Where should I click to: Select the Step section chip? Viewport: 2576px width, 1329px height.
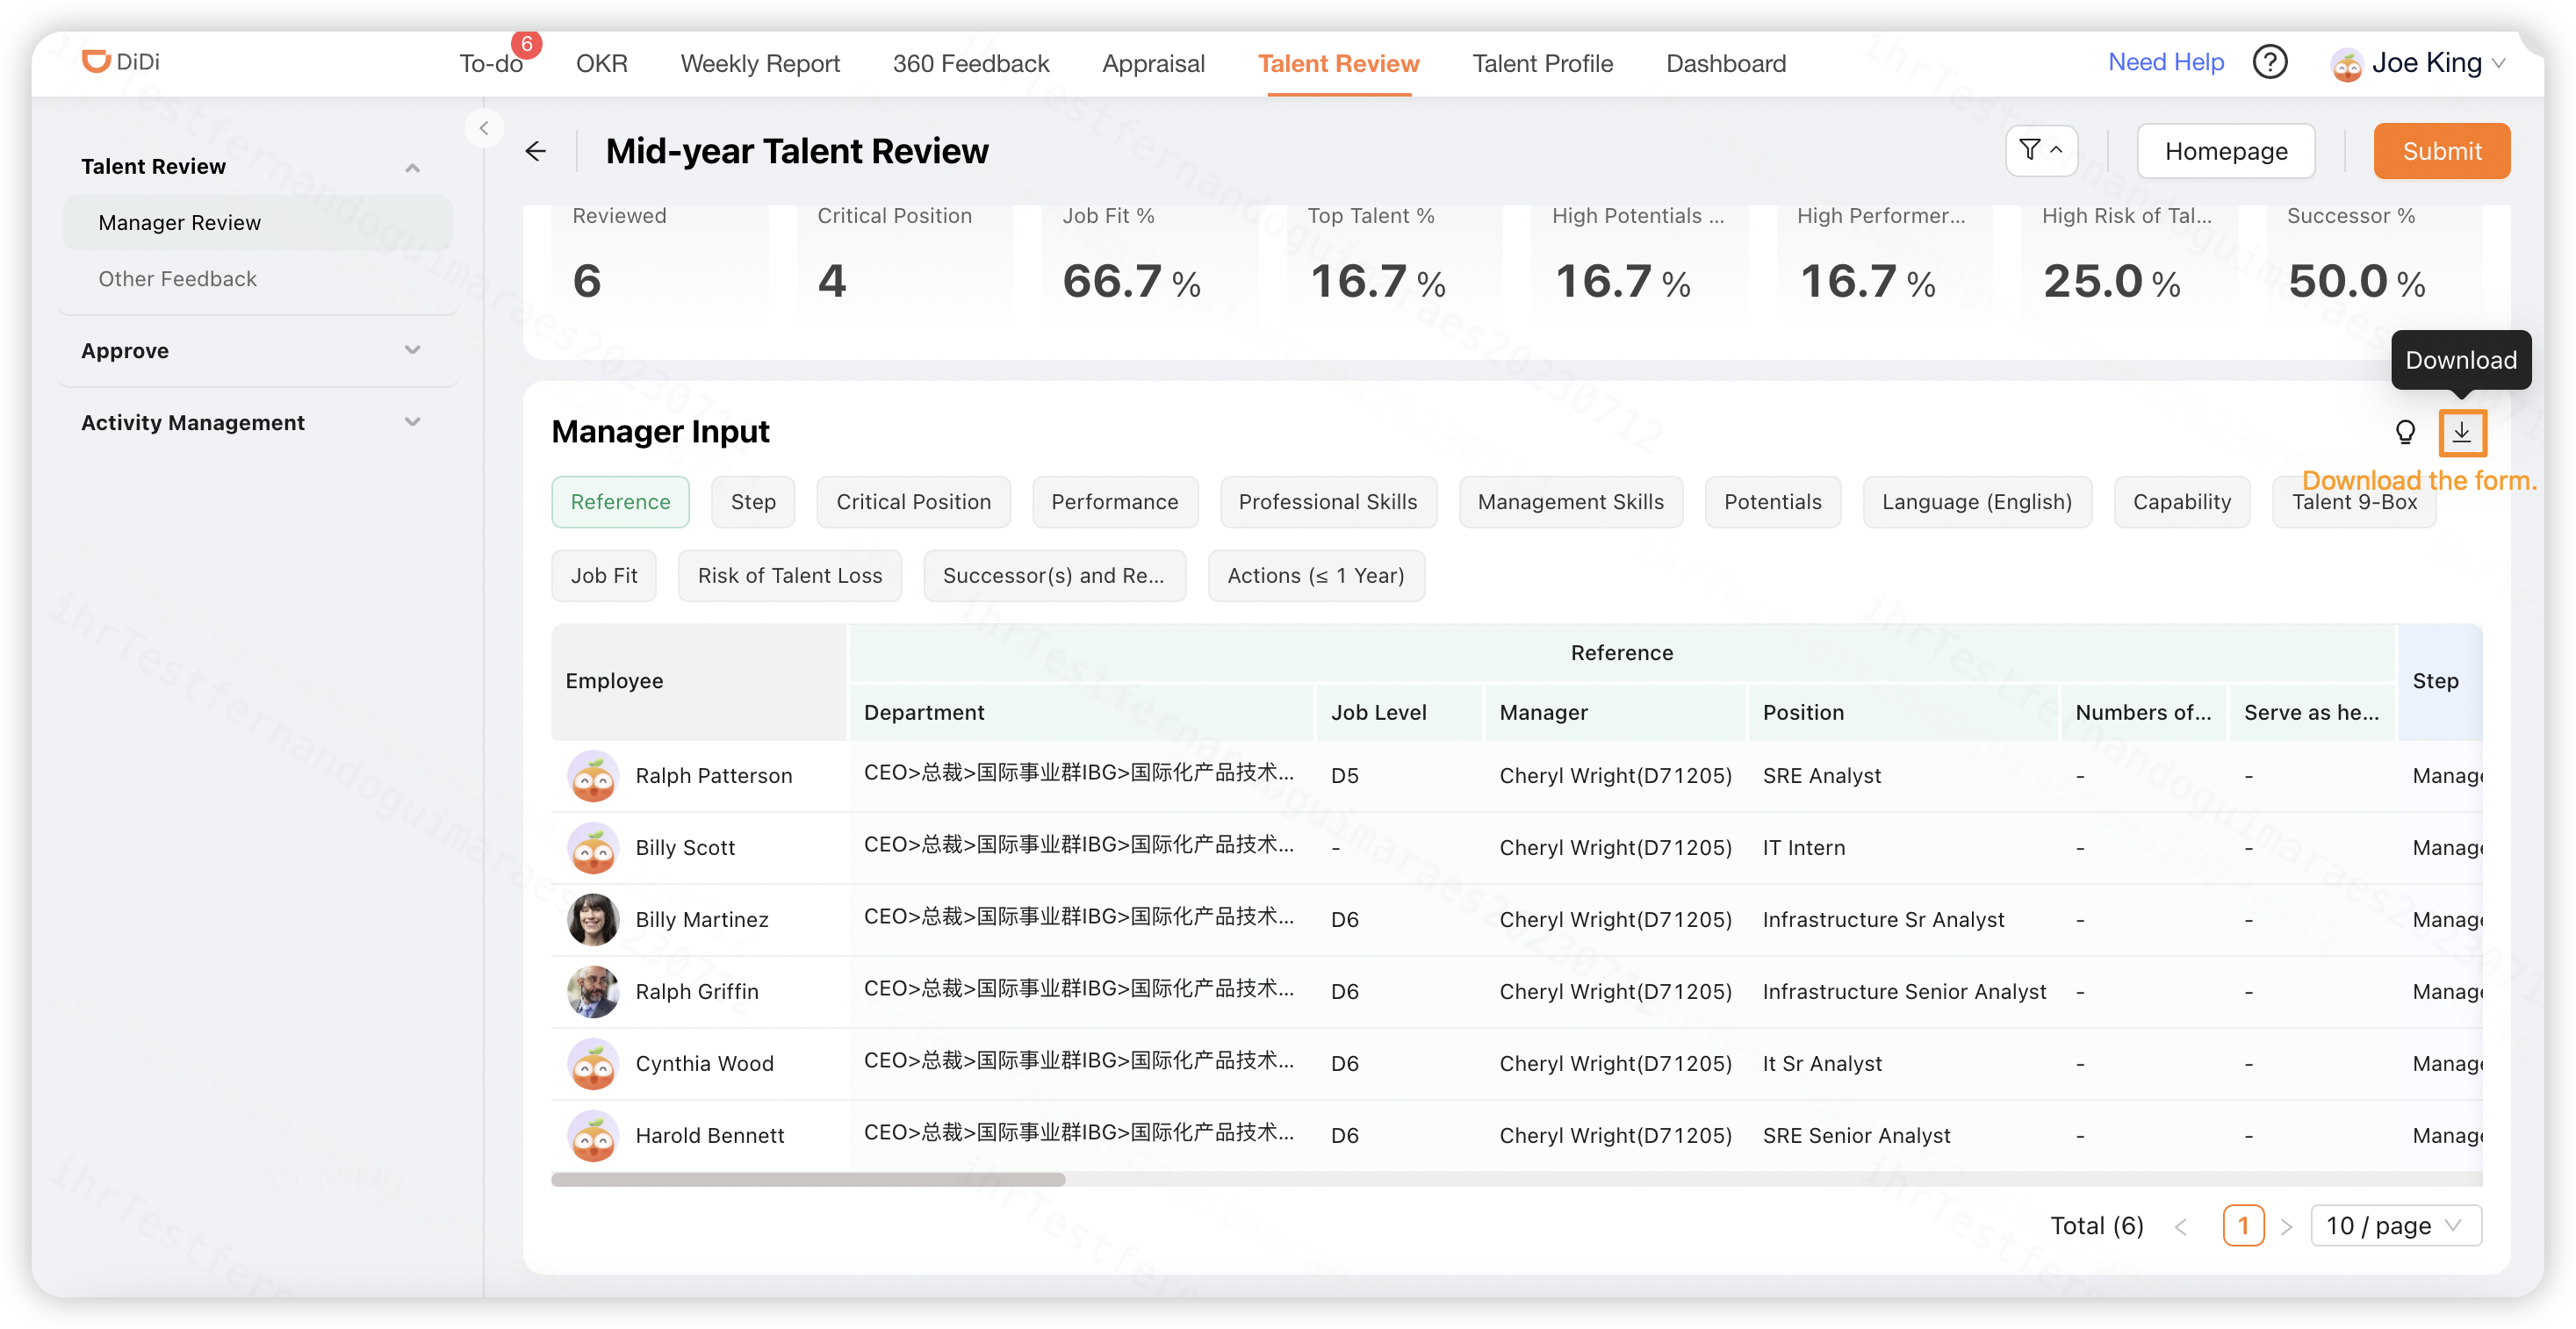tap(753, 502)
